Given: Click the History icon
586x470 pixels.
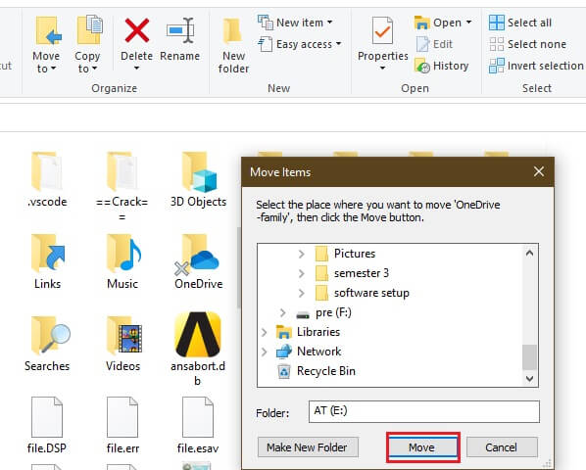Looking at the screenshot, I should click(x=422, y=66).
